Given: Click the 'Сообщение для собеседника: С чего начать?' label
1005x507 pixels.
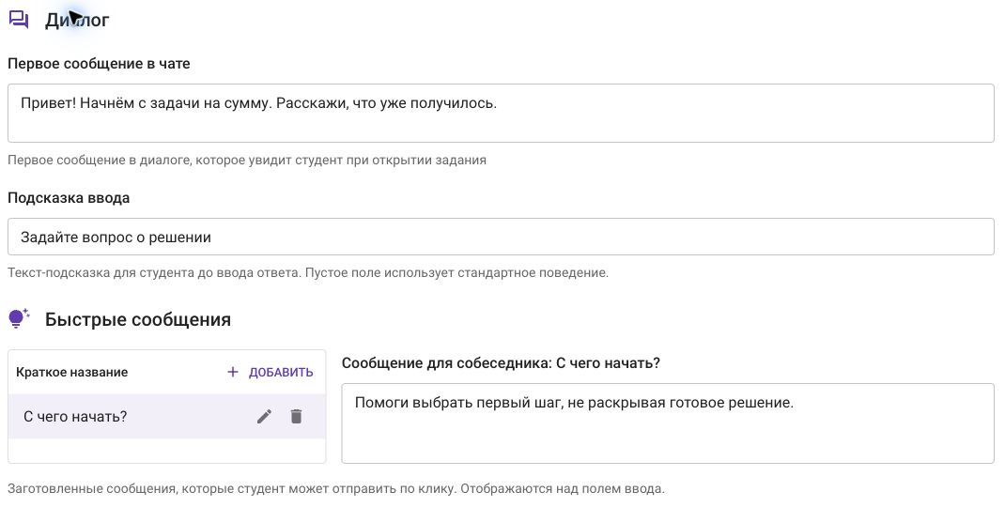Looking at the screenshot, I should point(501,363).
